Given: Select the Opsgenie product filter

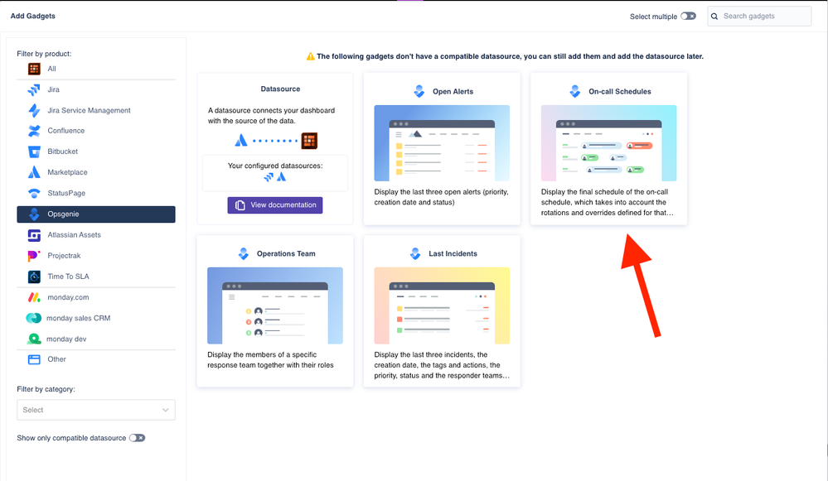Looking at the screenshot, I should pos(96,214).
